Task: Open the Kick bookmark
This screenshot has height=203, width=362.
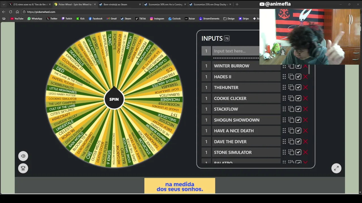Action: [80, 19]
